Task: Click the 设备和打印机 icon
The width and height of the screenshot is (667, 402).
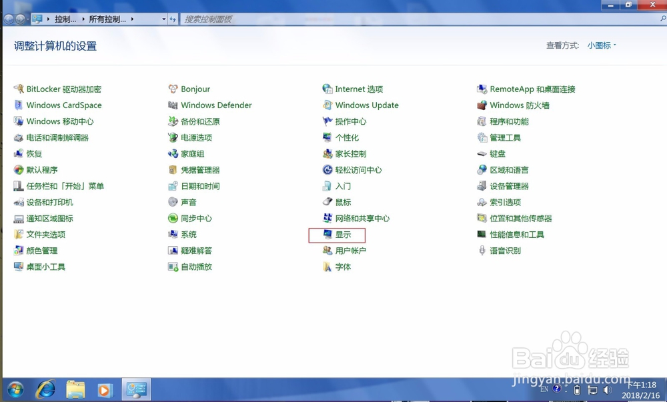Action: [19, 202]
